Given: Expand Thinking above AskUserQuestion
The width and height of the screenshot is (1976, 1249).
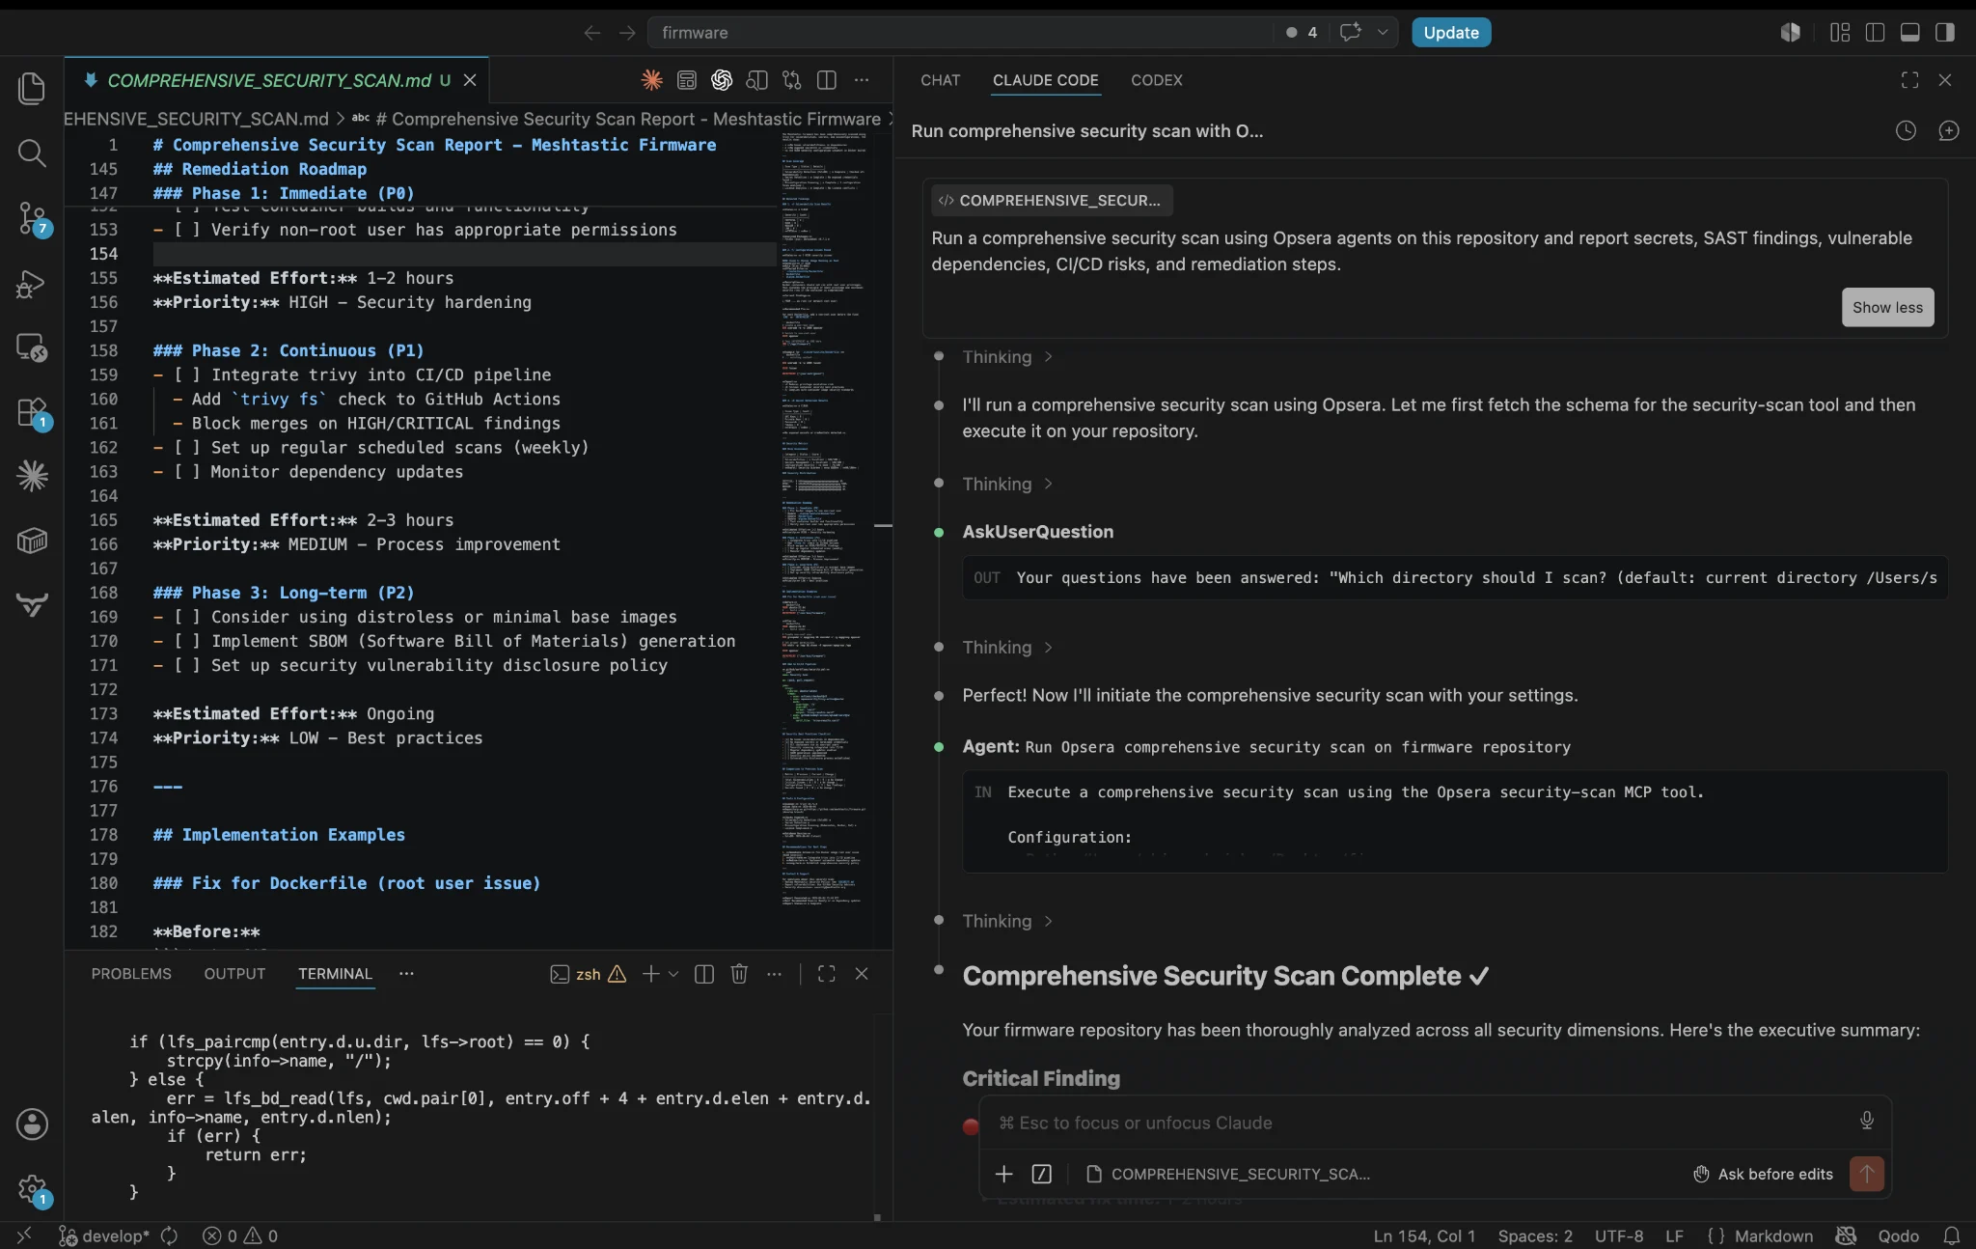Looking at the screenshot, I should pyautogui.click(x=1006, y=484).
